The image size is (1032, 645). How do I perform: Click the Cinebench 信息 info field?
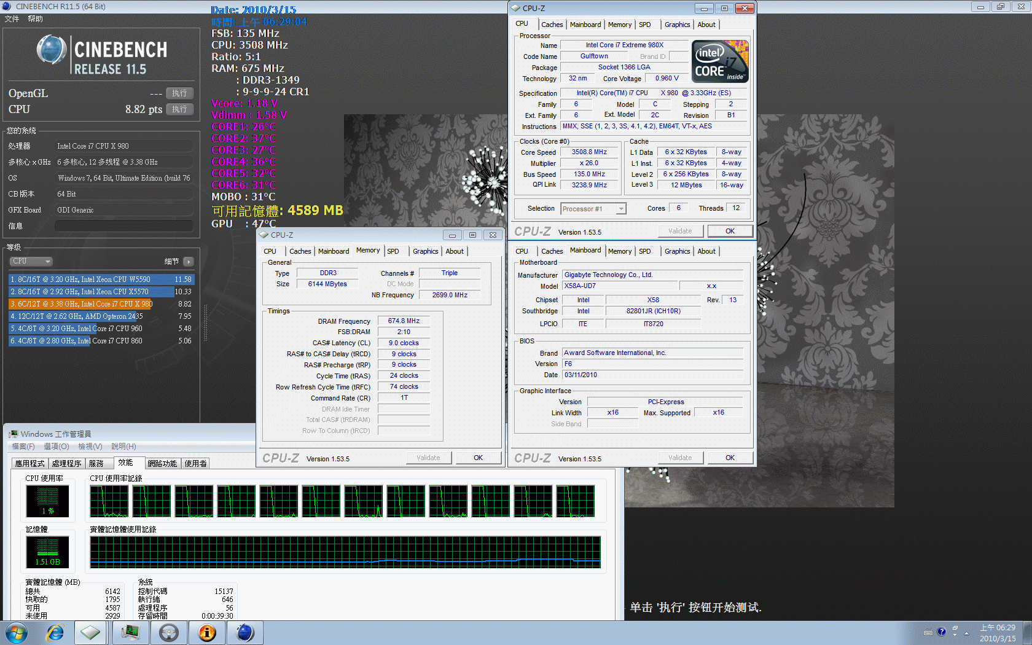pos(124,226)
